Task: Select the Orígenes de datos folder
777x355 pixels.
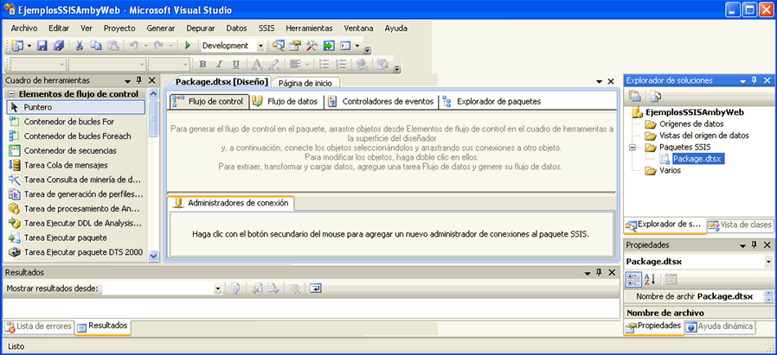Action: point(691,124)
